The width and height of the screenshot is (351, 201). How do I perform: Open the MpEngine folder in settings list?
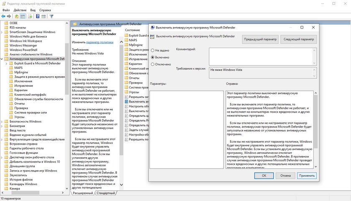click(134, 45)
